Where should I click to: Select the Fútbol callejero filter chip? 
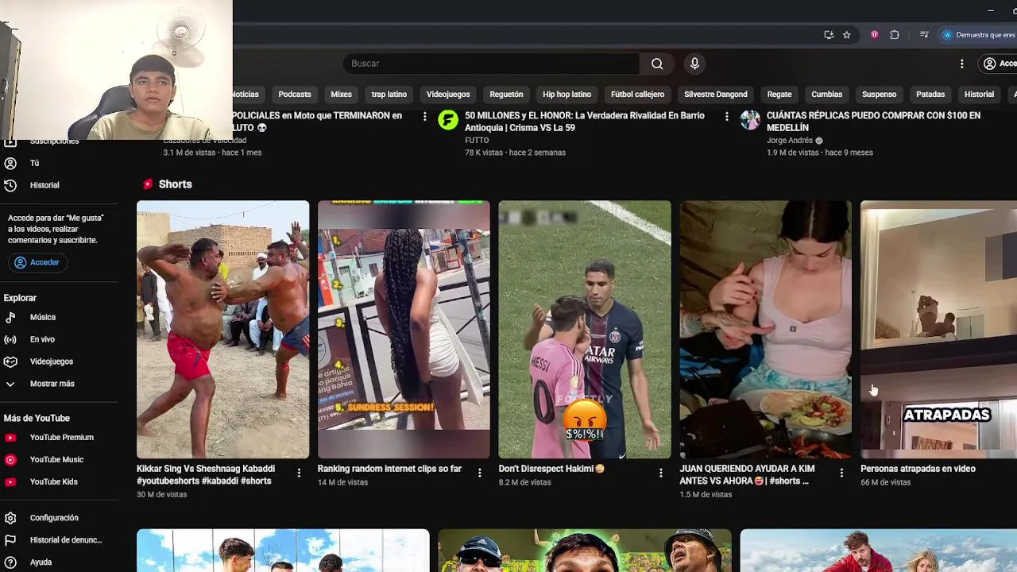637,94
